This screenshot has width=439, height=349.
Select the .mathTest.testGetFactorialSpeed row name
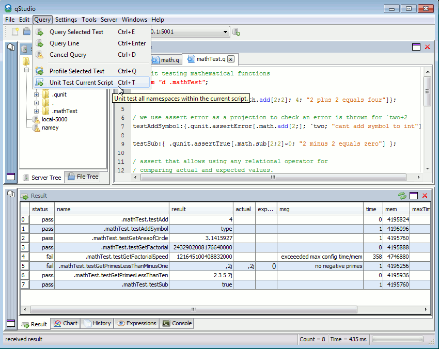[x=112, y=257]
